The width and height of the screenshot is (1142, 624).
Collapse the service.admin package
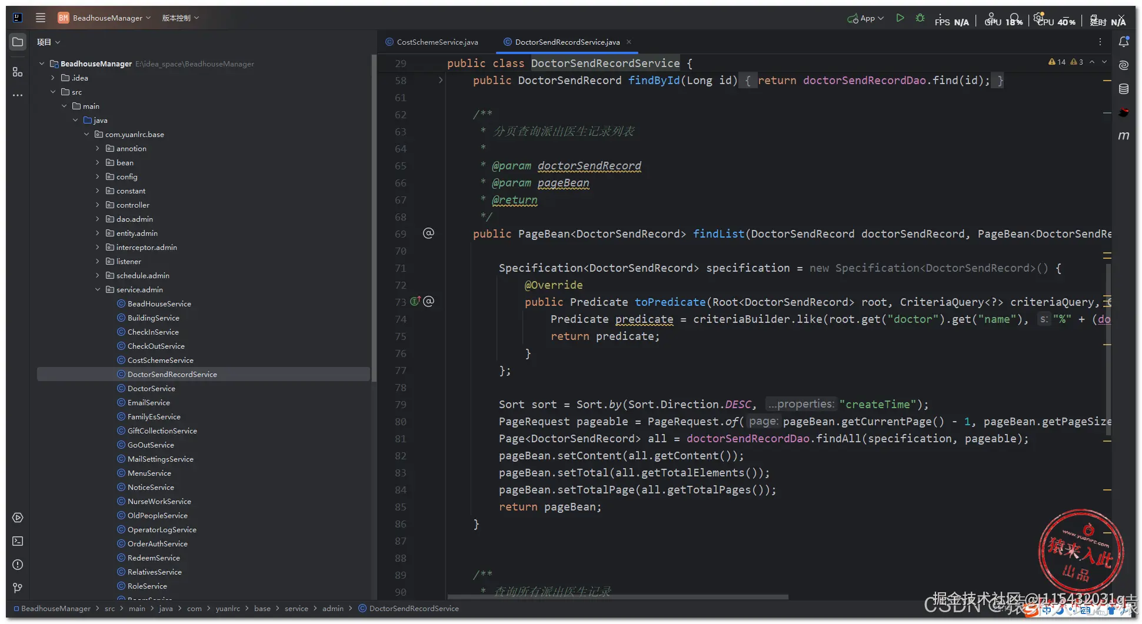coord(98,289)
